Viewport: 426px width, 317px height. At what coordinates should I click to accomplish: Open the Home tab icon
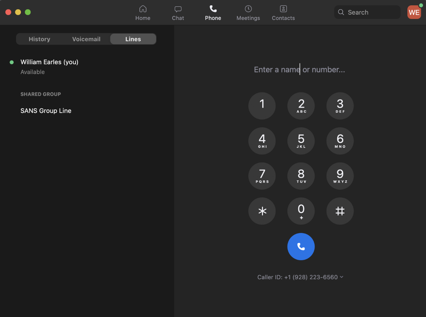tap(143, 9)
